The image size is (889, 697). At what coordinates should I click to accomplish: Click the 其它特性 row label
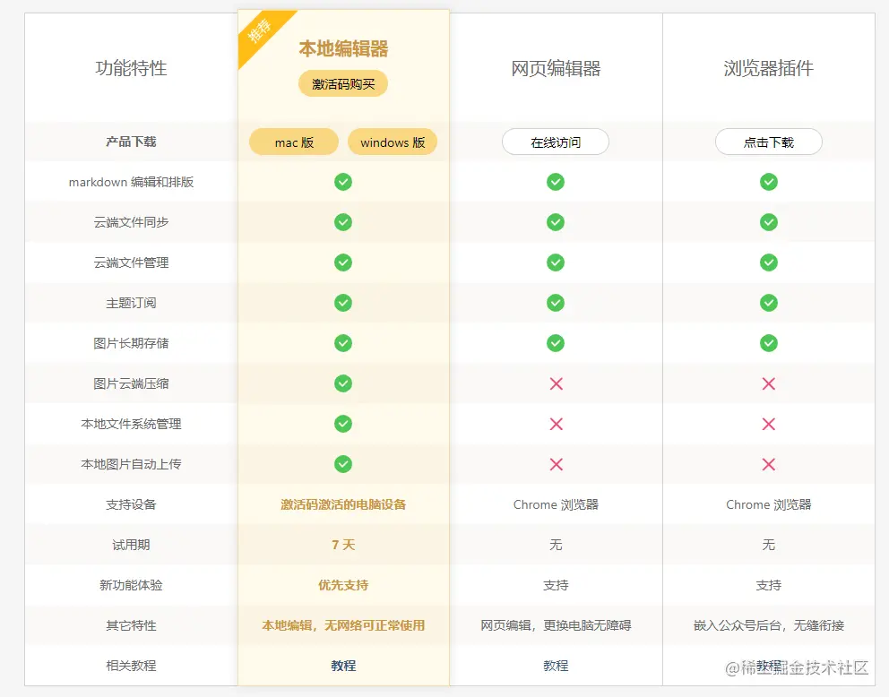pos(131,625)
